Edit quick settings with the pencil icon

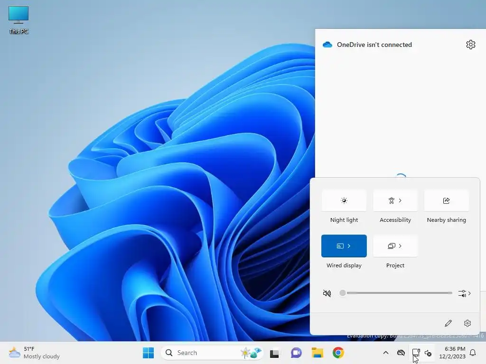[448, 323]
